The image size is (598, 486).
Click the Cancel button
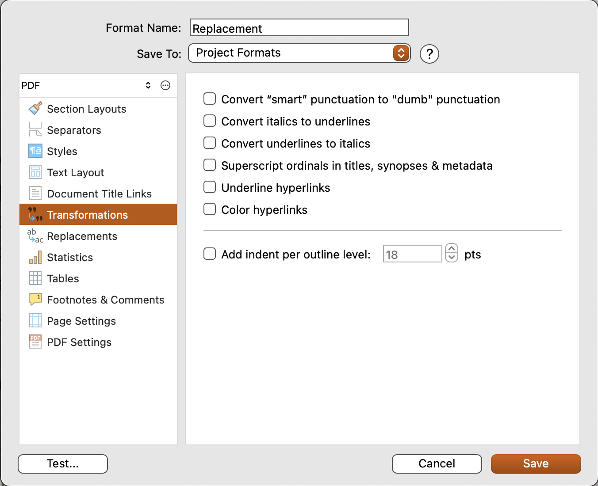click(437, 463)
